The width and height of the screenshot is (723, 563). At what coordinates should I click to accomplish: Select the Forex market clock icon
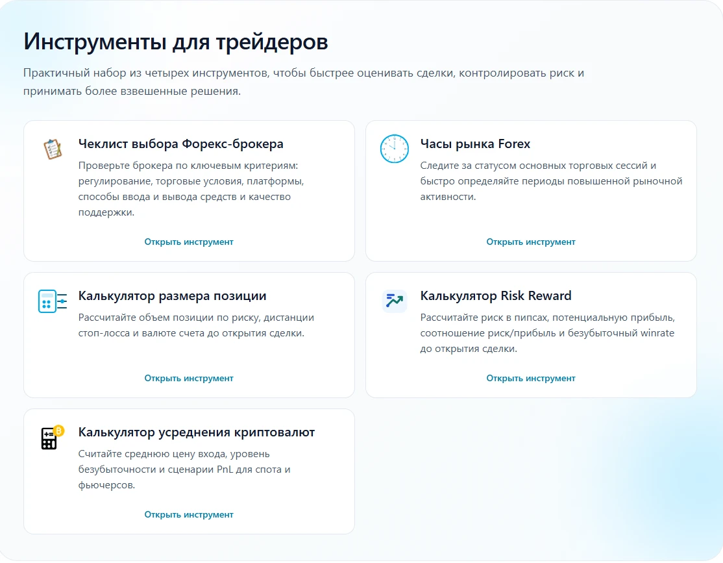coord(394,149)
